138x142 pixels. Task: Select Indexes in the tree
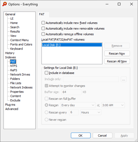click(x=11, y=57)
